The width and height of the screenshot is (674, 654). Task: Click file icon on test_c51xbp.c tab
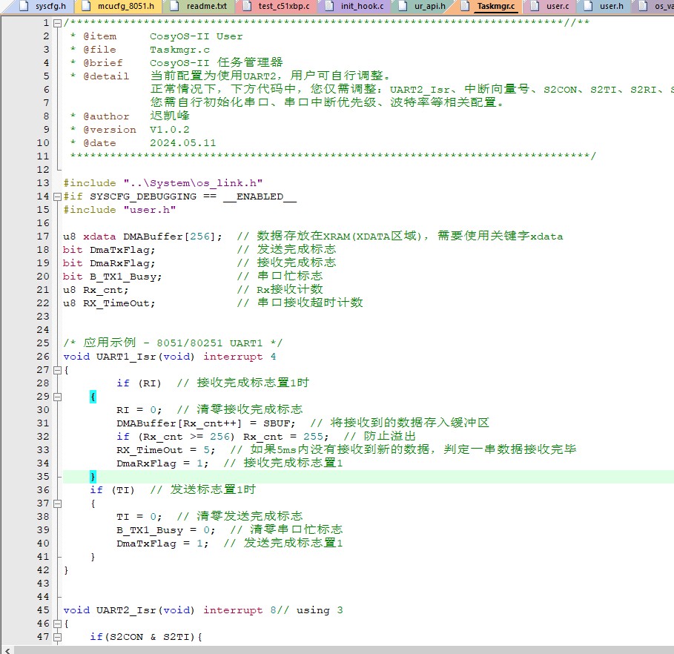pyautogui.click(x=247, y=6)
